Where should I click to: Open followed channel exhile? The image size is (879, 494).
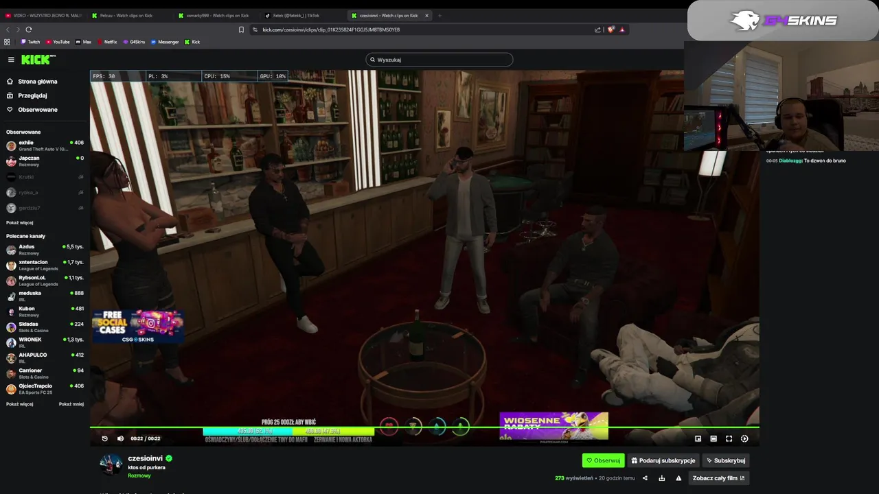(45, 145)
